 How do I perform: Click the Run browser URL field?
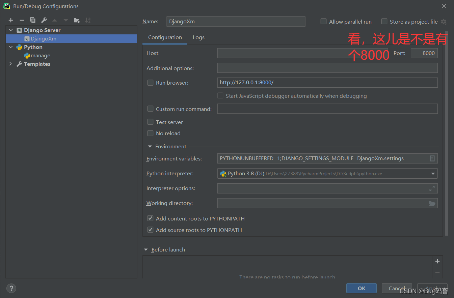pyautogui.click(x=327, y=83)
